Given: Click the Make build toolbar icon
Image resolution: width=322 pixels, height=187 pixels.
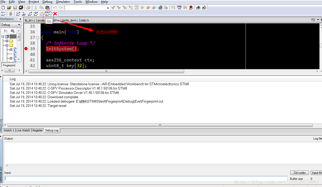Looking at the screenshot, I should [179, 8].
